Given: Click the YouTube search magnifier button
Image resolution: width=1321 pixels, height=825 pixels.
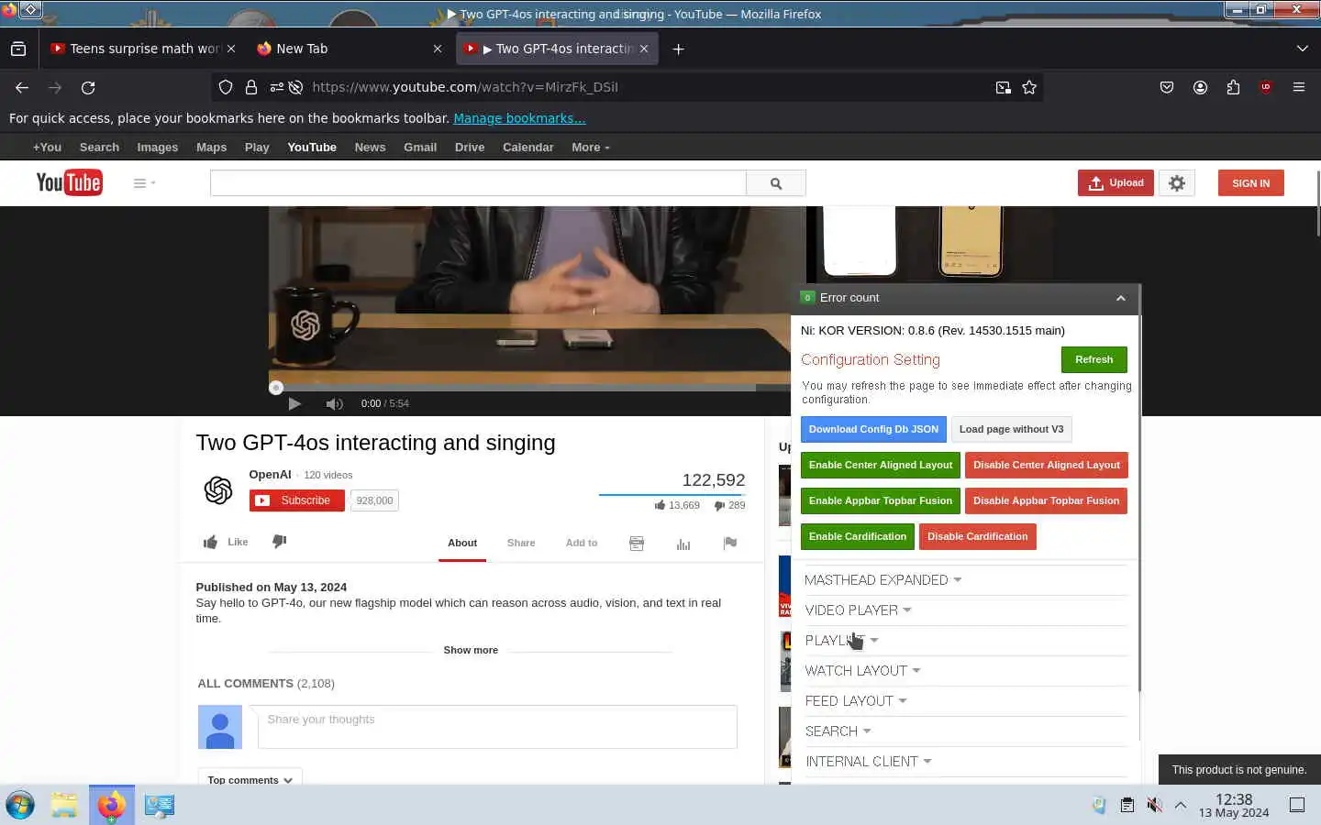Looking at the screenshot, I should click(776, 183).
